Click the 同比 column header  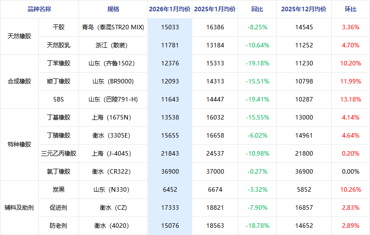pos(257,9)
